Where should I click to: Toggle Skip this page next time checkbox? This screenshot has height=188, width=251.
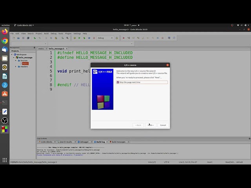click(x=118, y=82)
